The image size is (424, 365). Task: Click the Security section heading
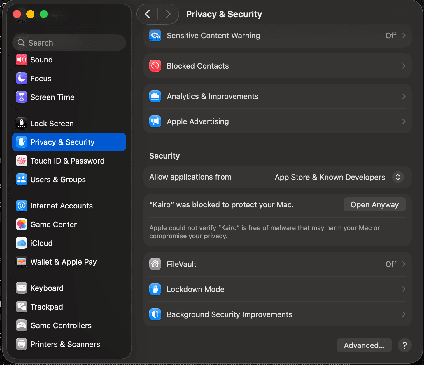(164, 156)
